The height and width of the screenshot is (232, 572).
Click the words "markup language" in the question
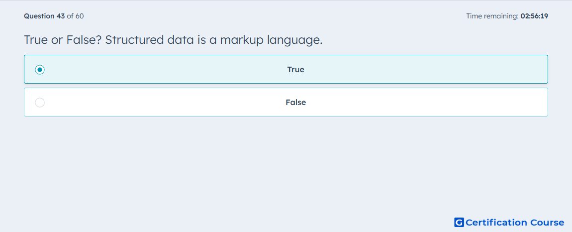271,40
